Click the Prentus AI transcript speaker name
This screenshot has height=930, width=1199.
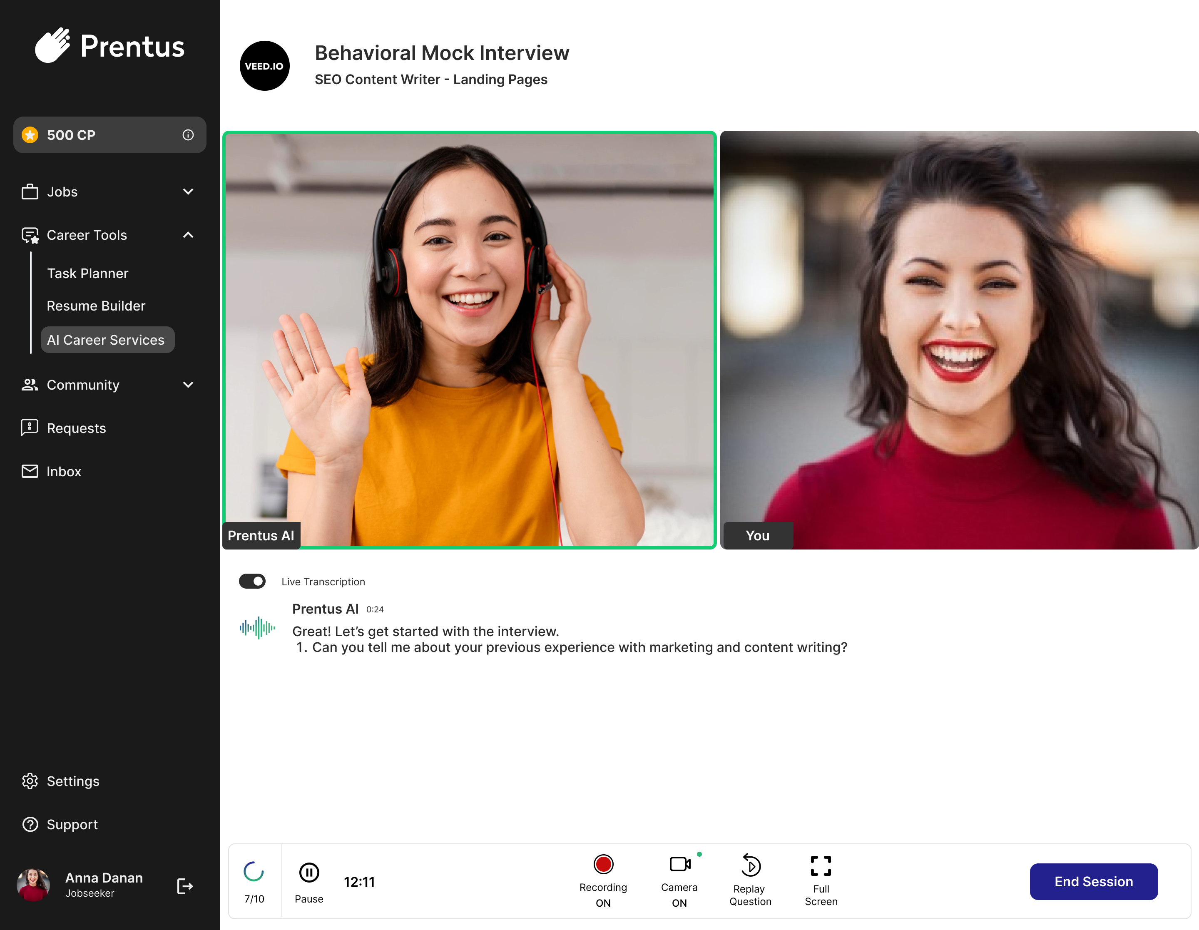click(325, 609)
